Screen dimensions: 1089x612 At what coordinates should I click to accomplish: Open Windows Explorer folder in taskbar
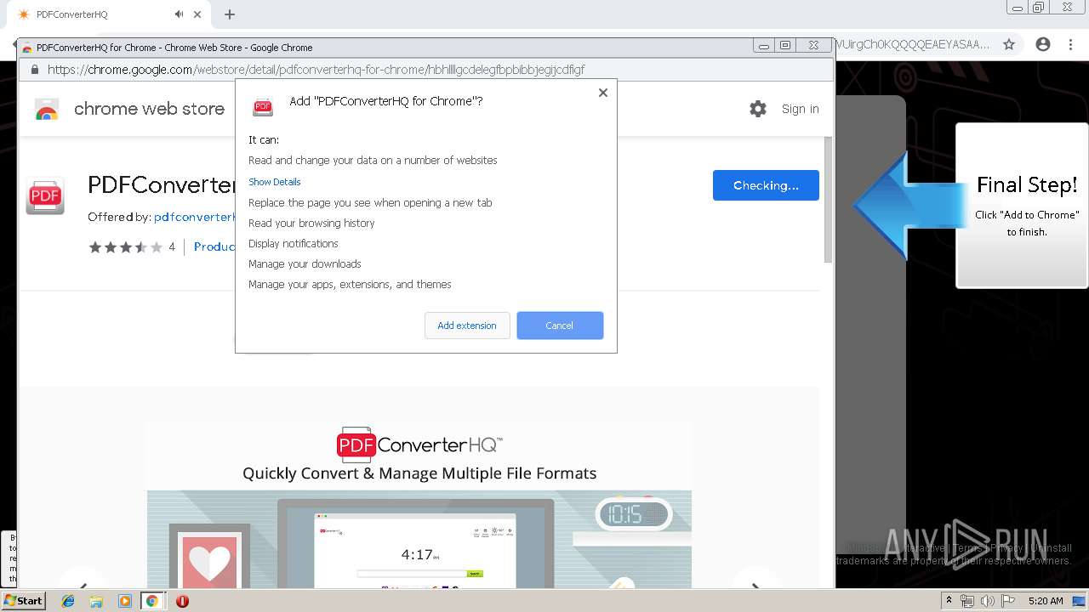(96, 601)
